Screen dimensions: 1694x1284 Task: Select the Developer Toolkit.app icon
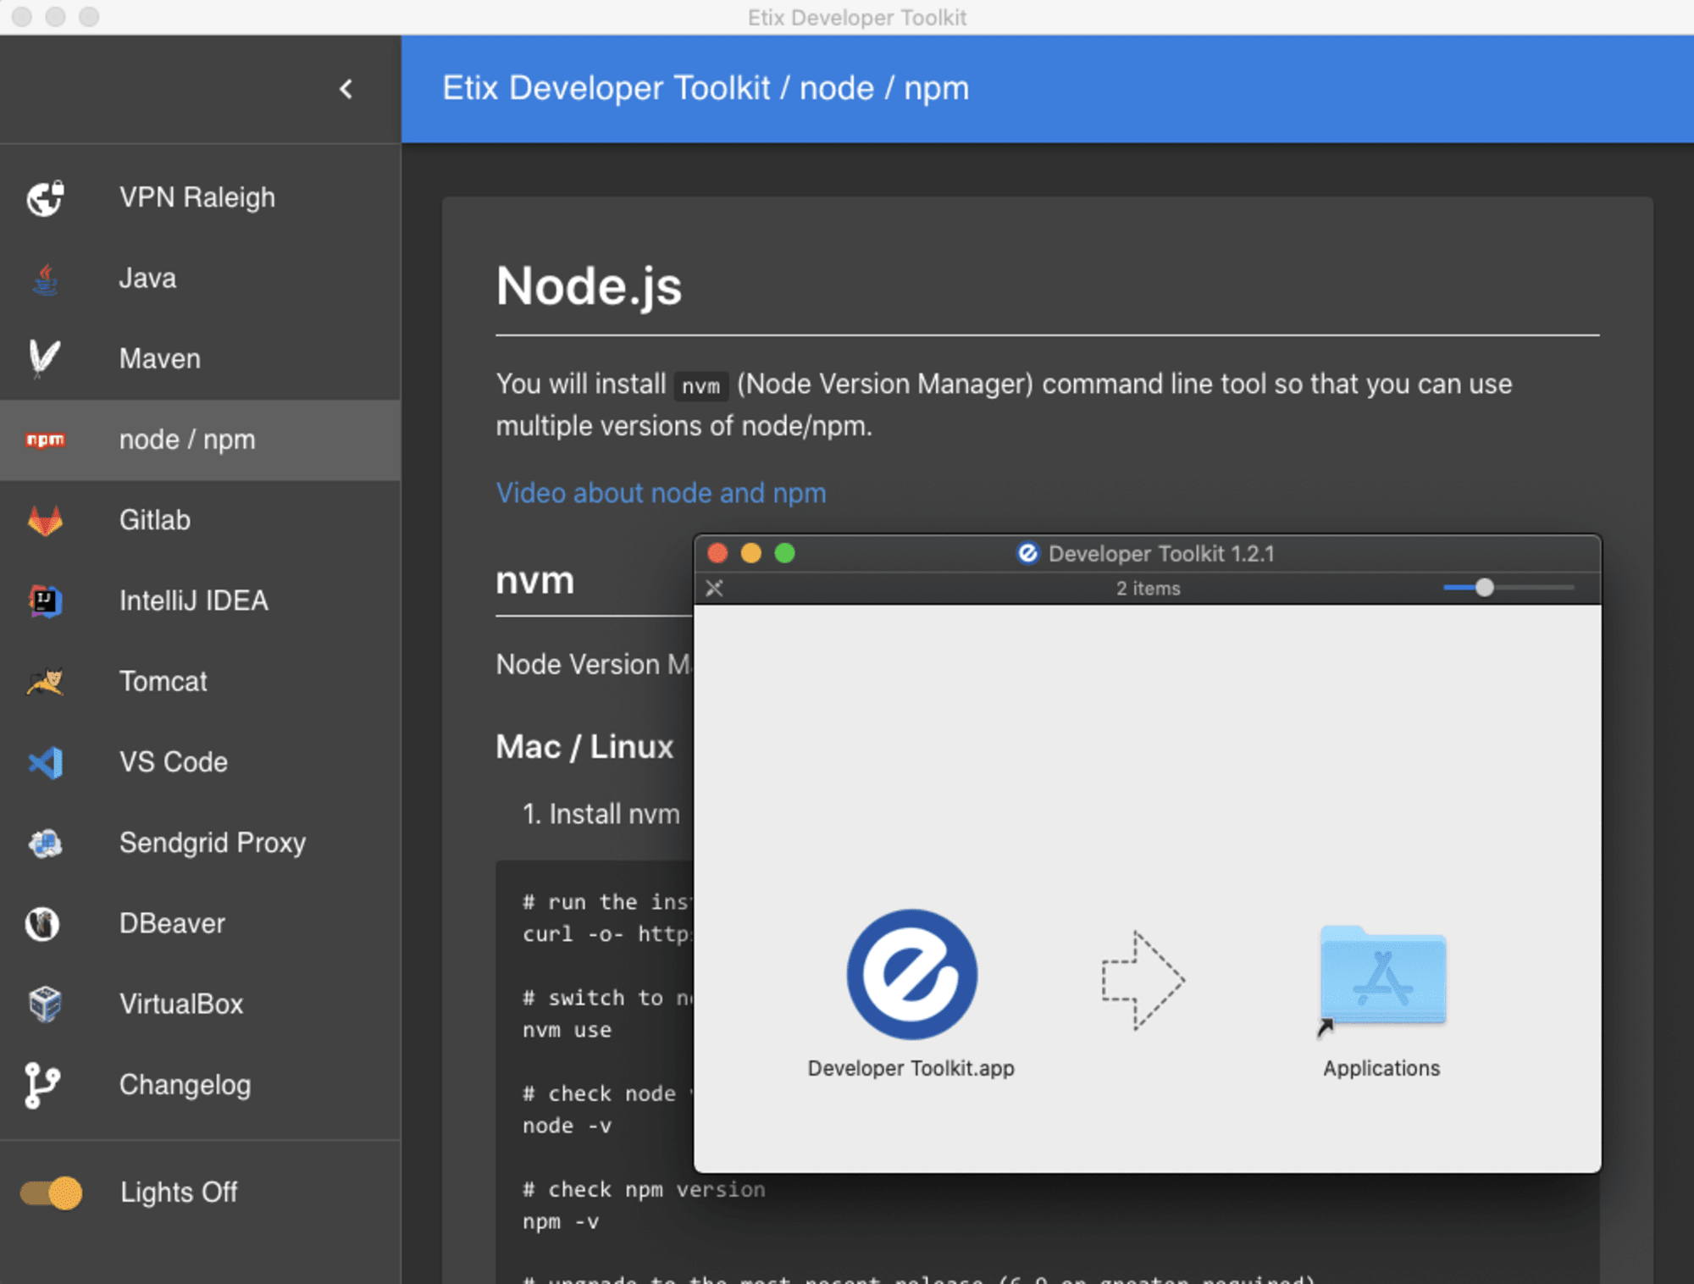[911, 974]
